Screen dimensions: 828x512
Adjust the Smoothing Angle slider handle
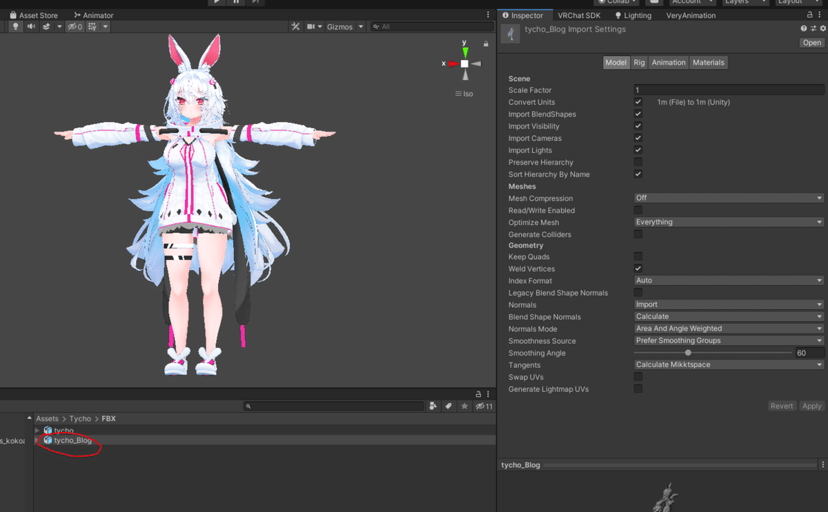tap(688, 353)
